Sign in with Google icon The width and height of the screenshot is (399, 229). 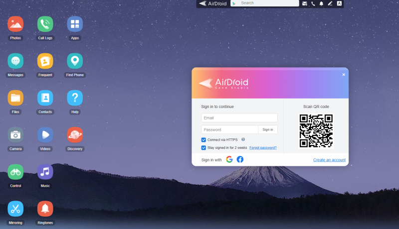pyautogui.click(x=229, y=159)
